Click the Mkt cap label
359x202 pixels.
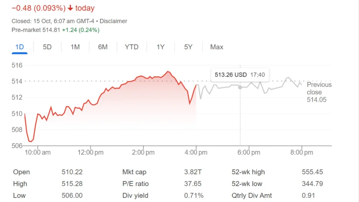(x=134, y=172)
